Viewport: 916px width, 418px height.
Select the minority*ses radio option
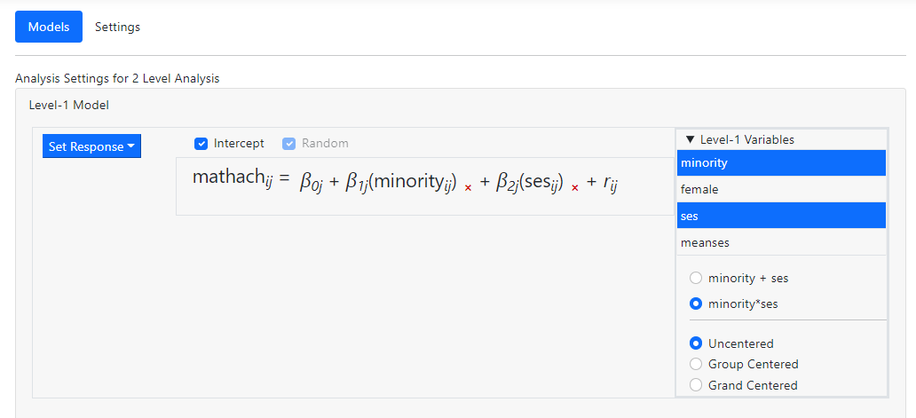(x=696, y=304)
